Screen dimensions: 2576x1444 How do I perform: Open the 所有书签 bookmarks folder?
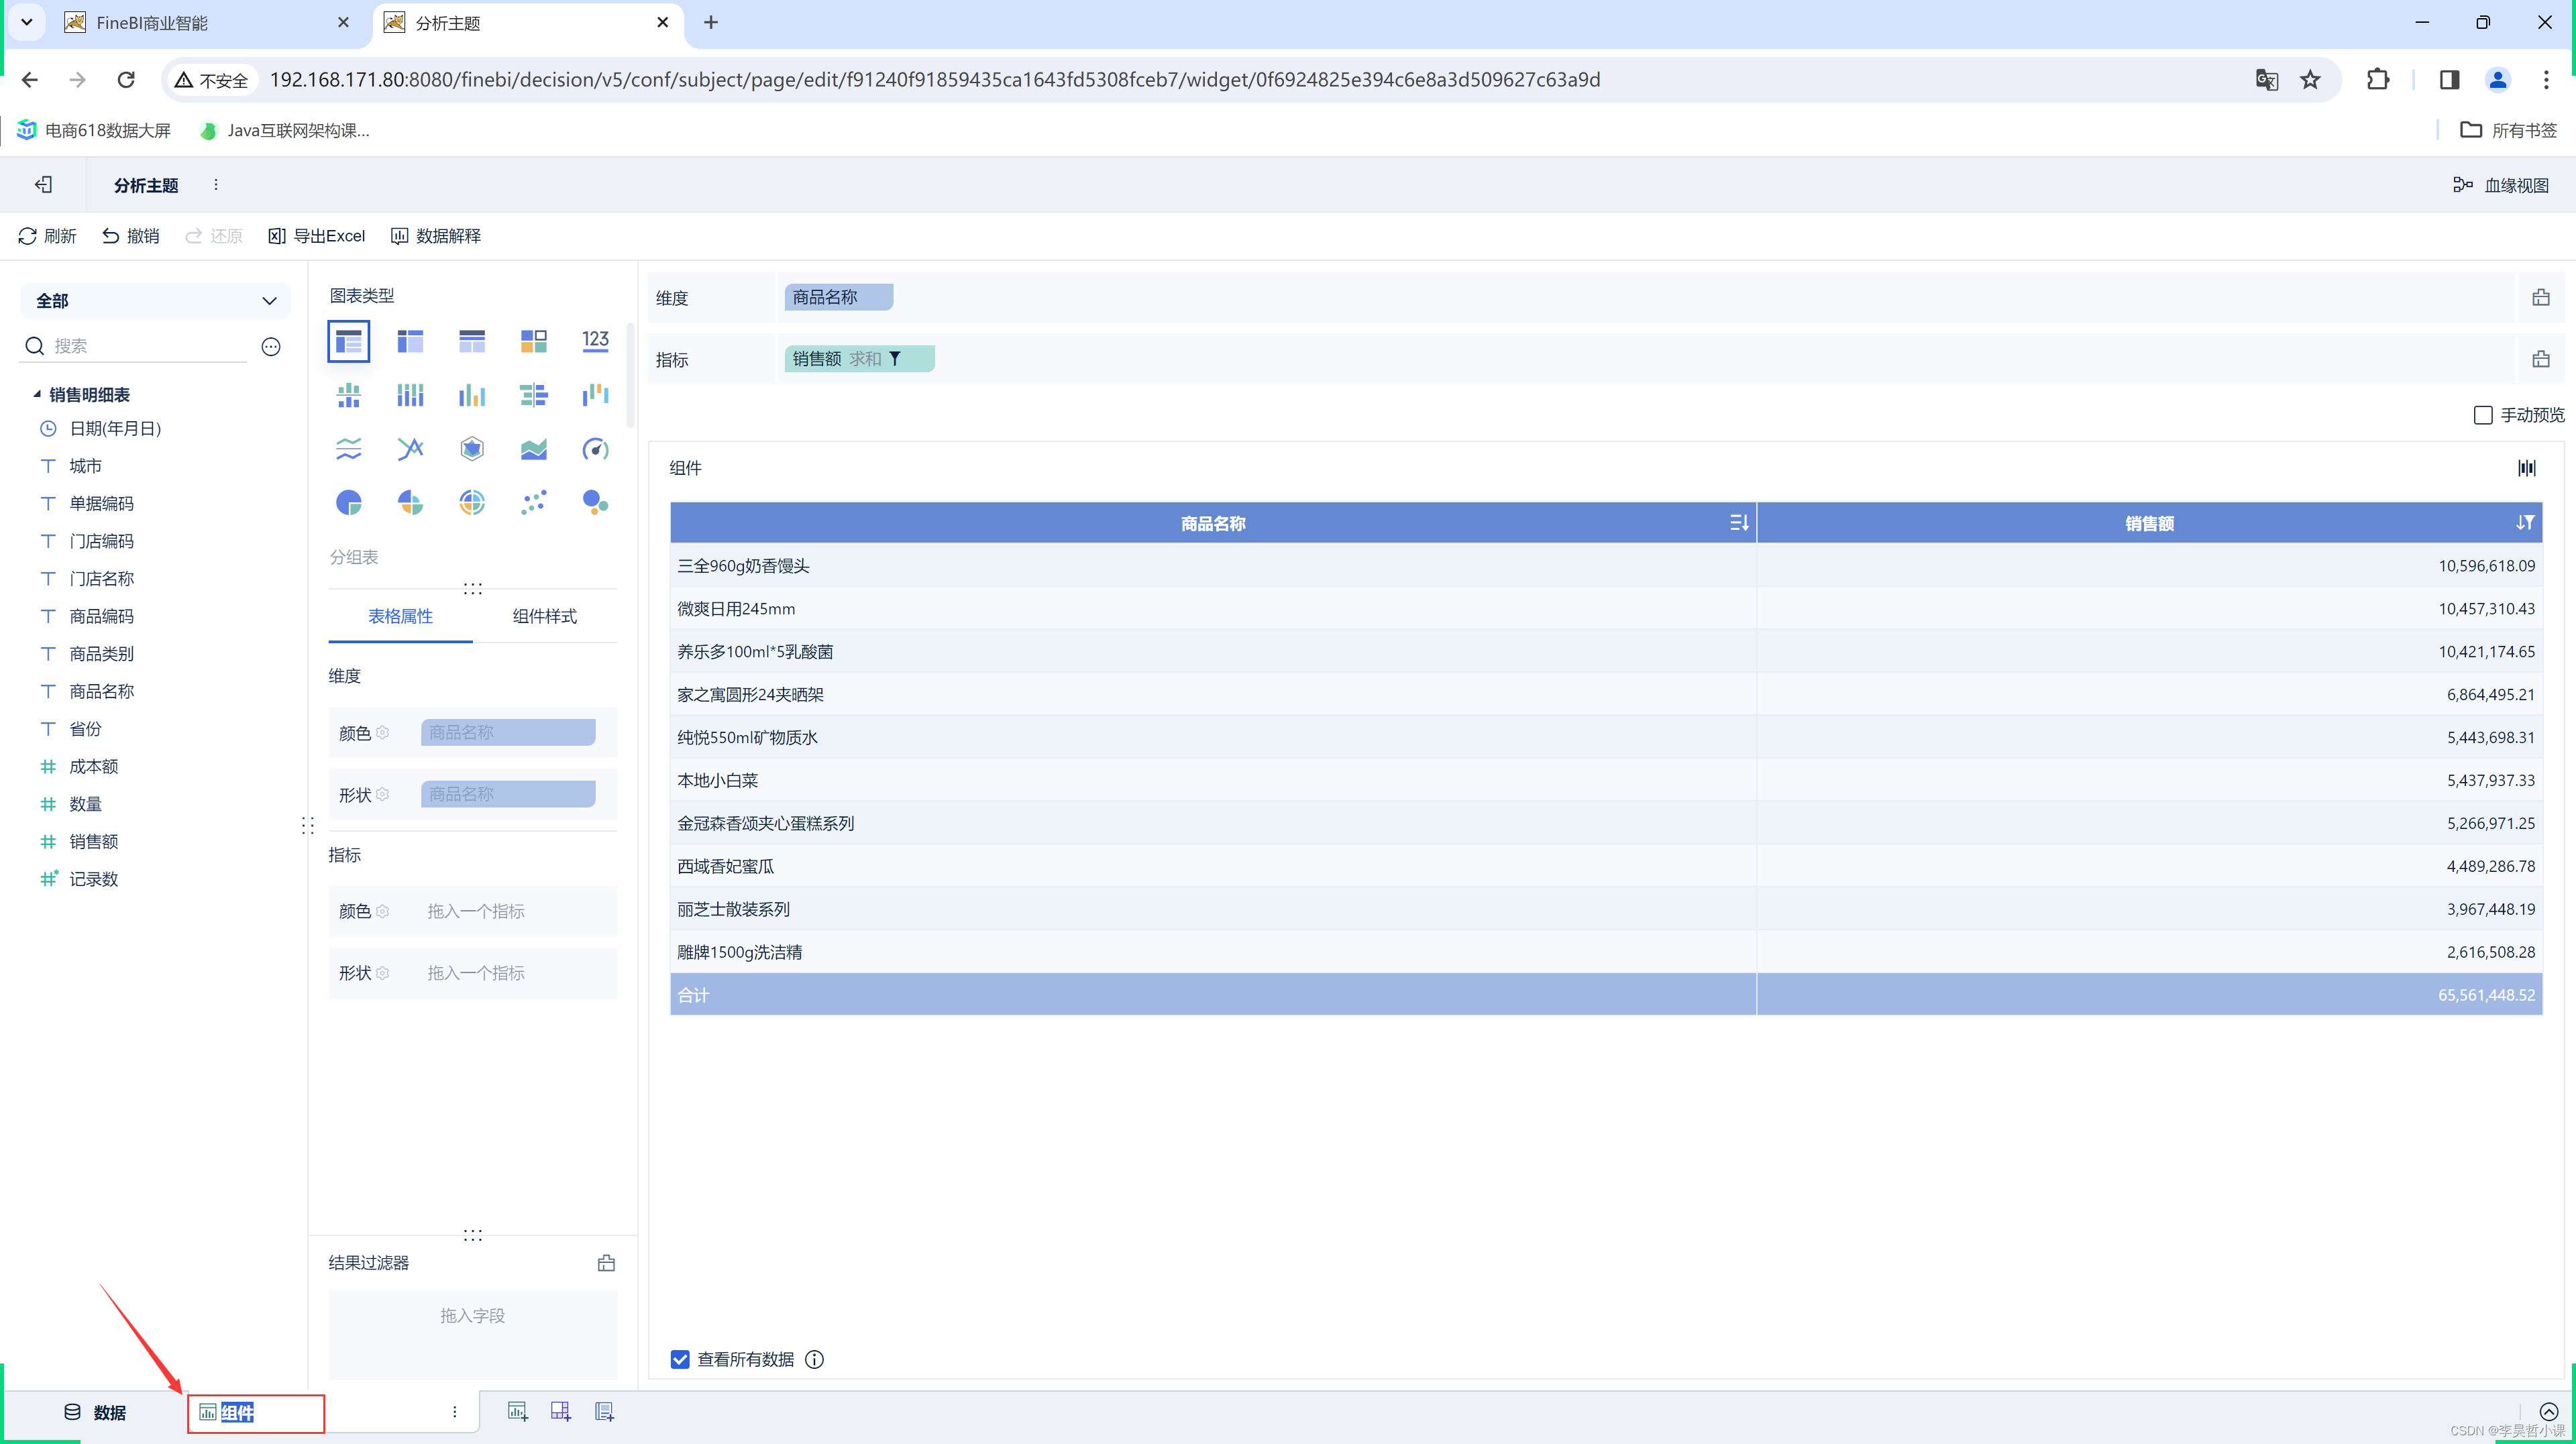2509,130
